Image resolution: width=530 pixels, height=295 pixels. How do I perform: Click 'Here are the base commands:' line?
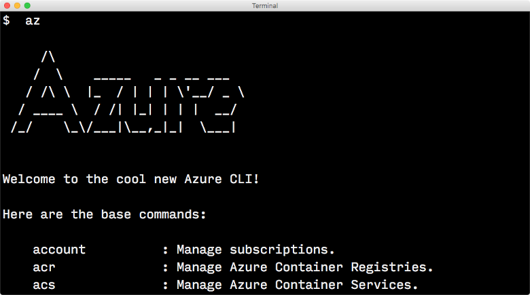coord(104,214)
